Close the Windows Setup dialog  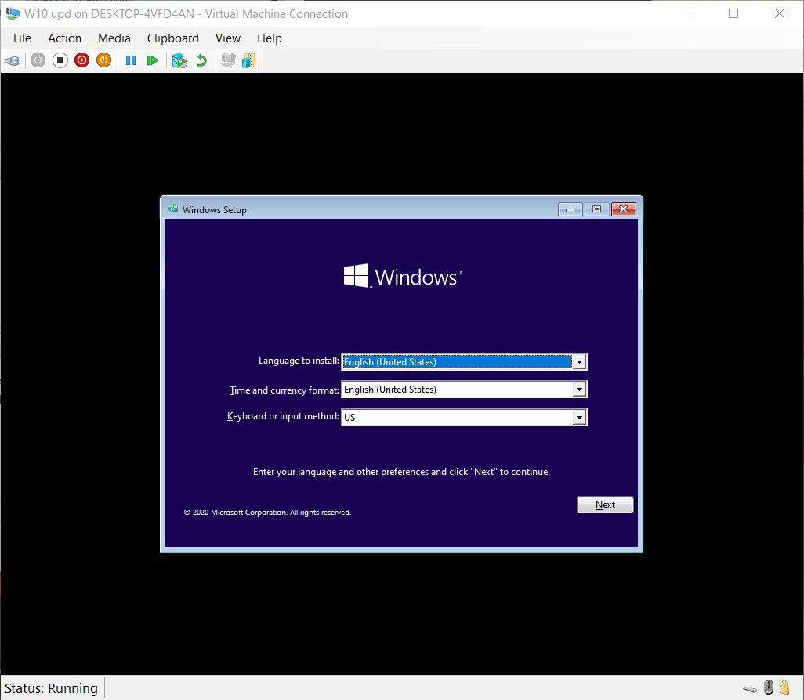624,209
